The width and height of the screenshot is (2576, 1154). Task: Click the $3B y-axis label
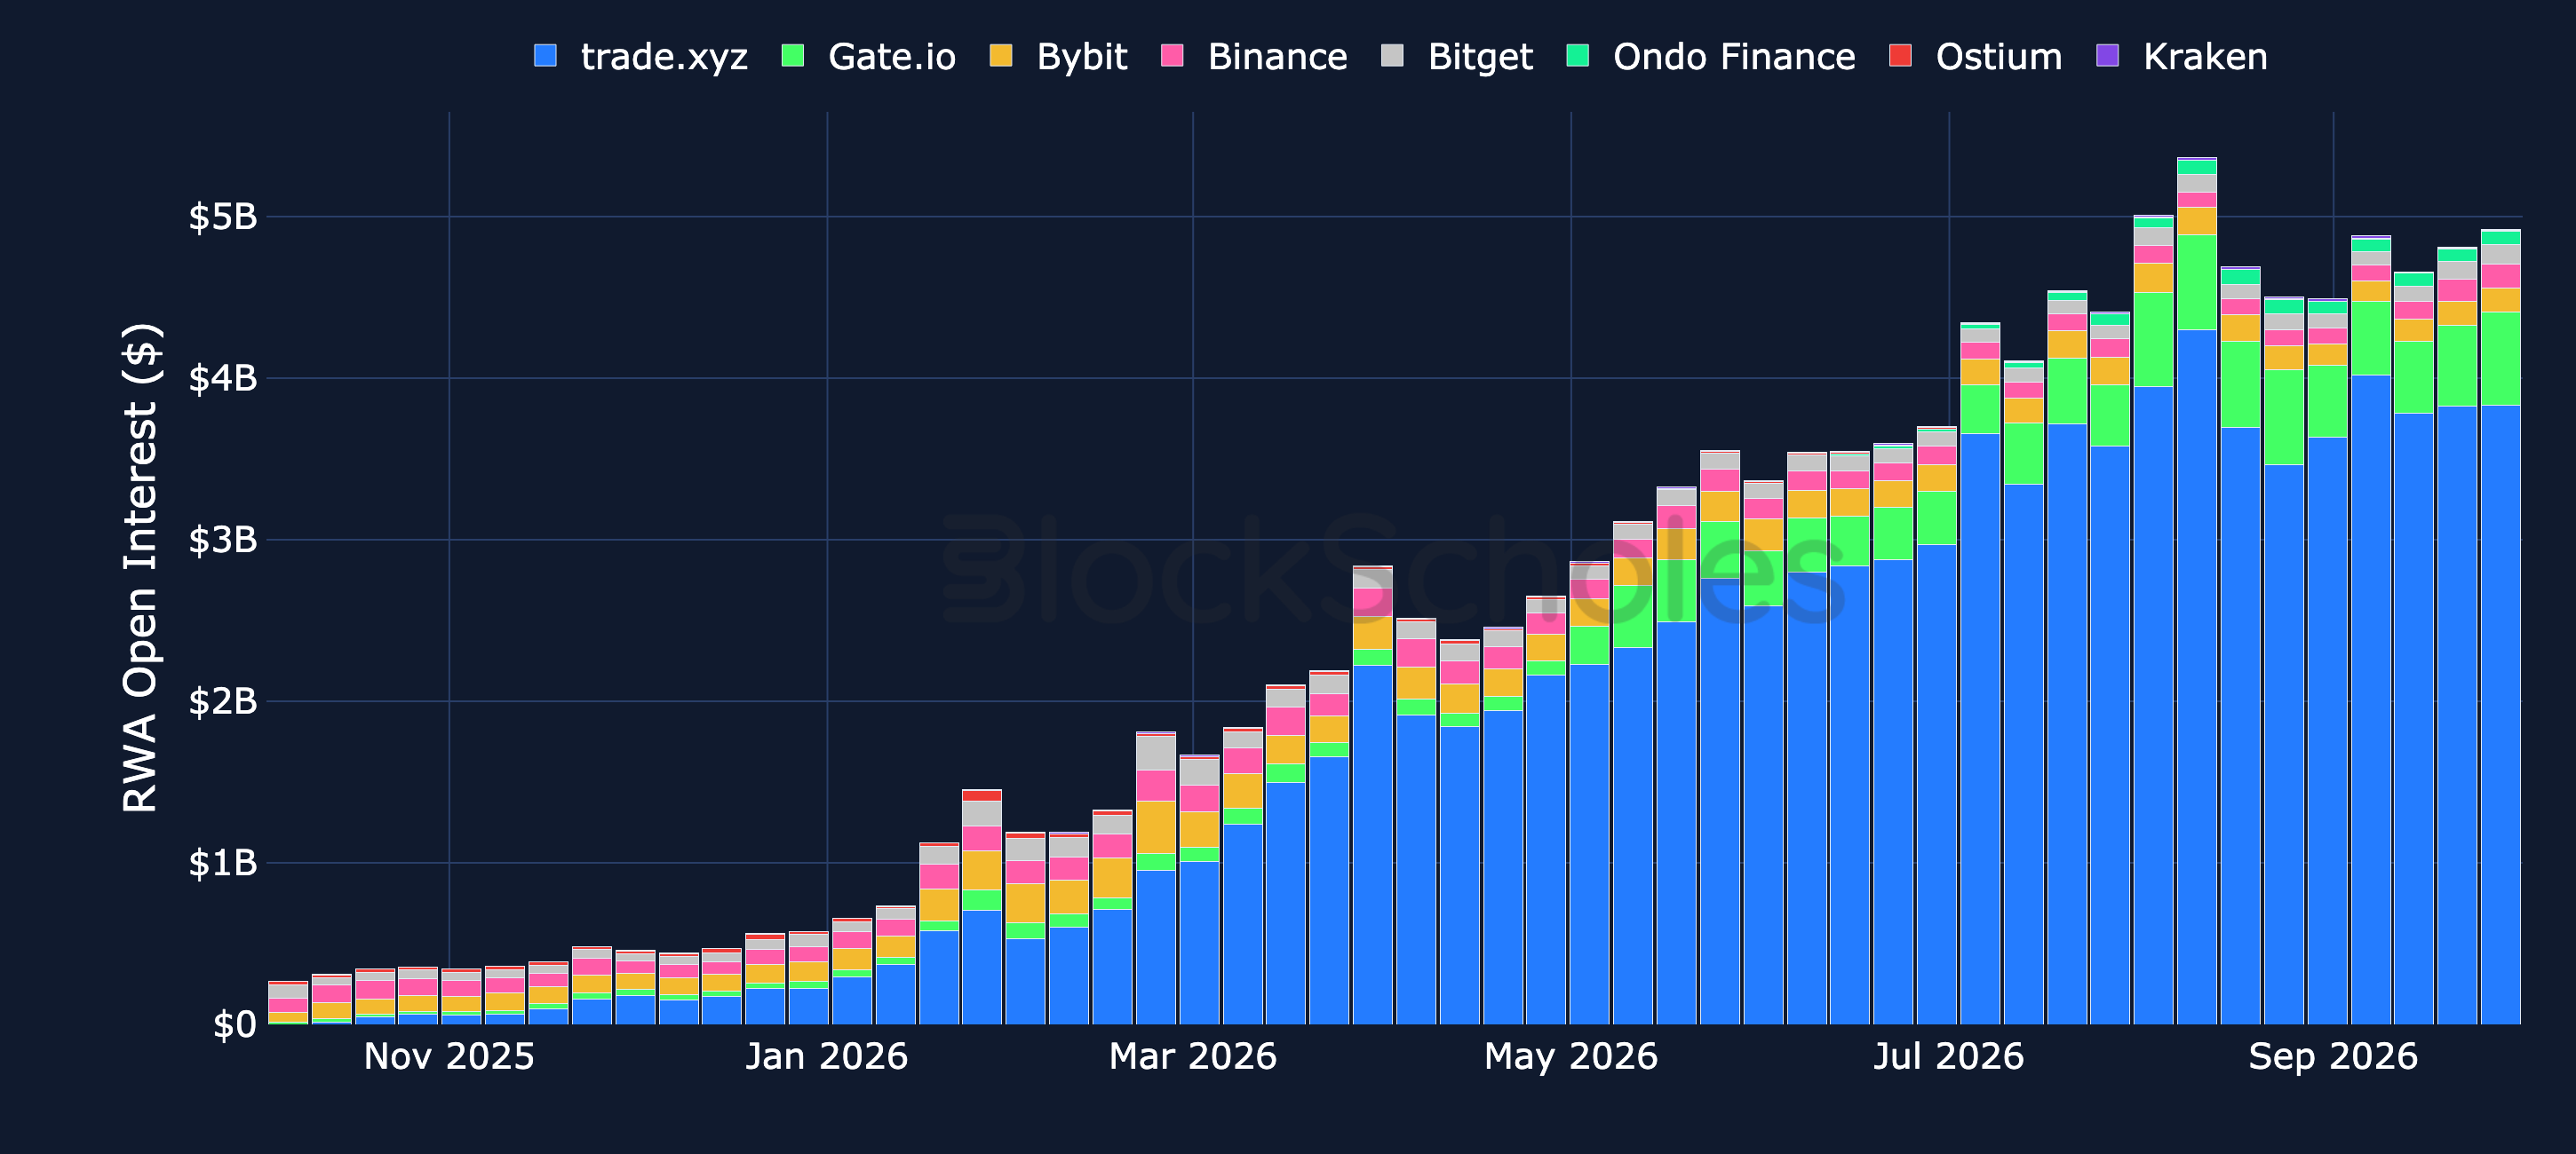point(223,541)
